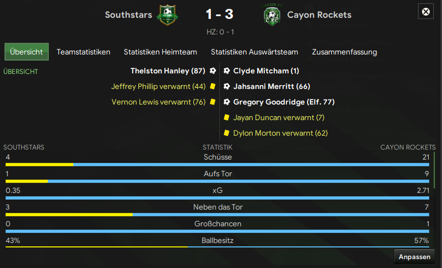Click the Southstars team name link
The height and width of the screenshot is (268, 442).
[128, 15]
